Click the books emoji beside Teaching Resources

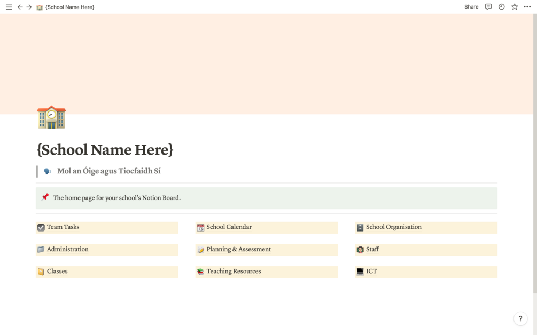click(x=200, y=271)
